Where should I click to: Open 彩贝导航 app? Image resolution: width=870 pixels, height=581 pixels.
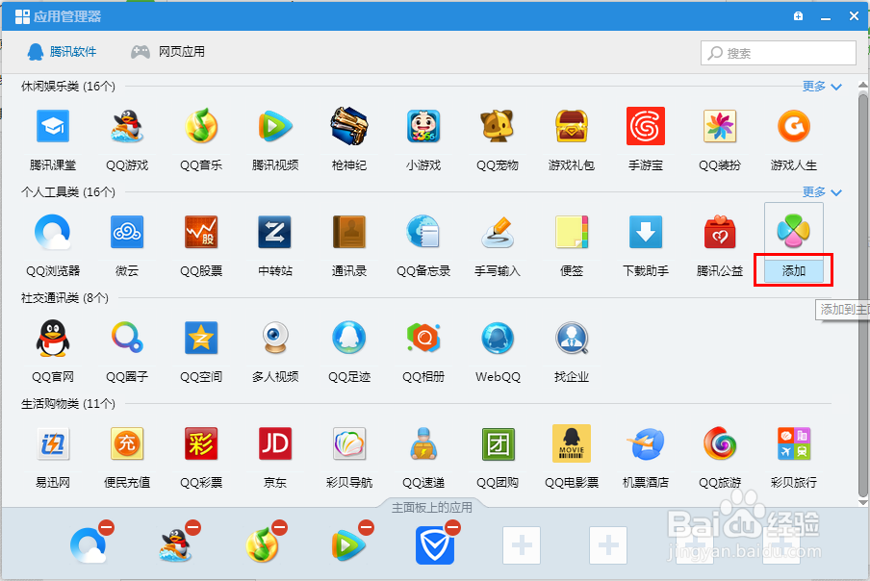coord(349,443)
